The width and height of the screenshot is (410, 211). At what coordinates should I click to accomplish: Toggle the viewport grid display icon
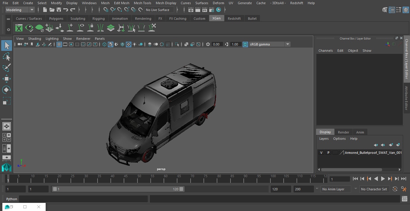coord(59,44)
